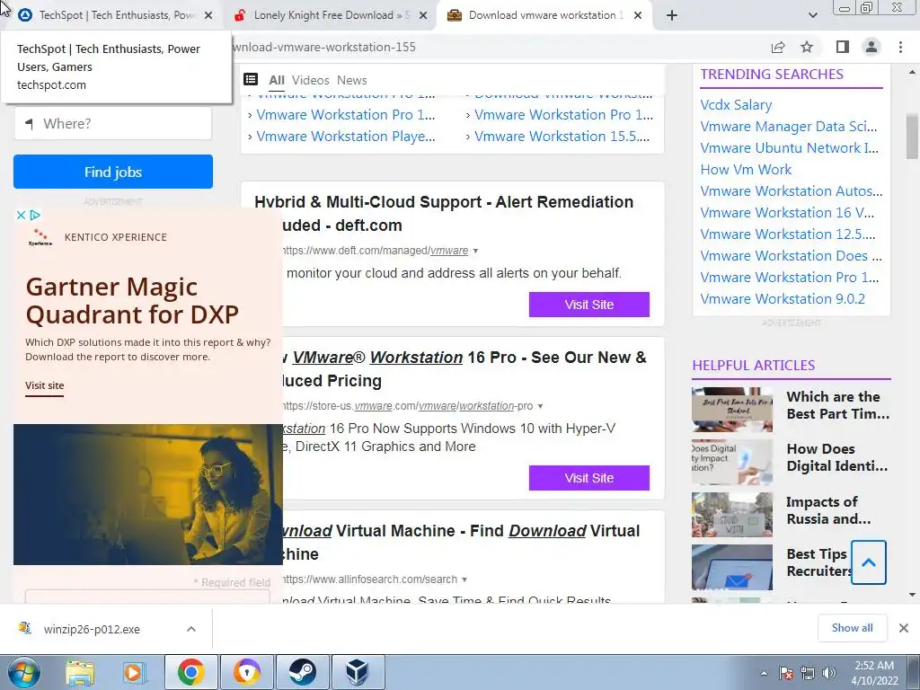Click the AdChoices triangle icon
The height and width of the screenshot is (690, 920).
[35, 216]
